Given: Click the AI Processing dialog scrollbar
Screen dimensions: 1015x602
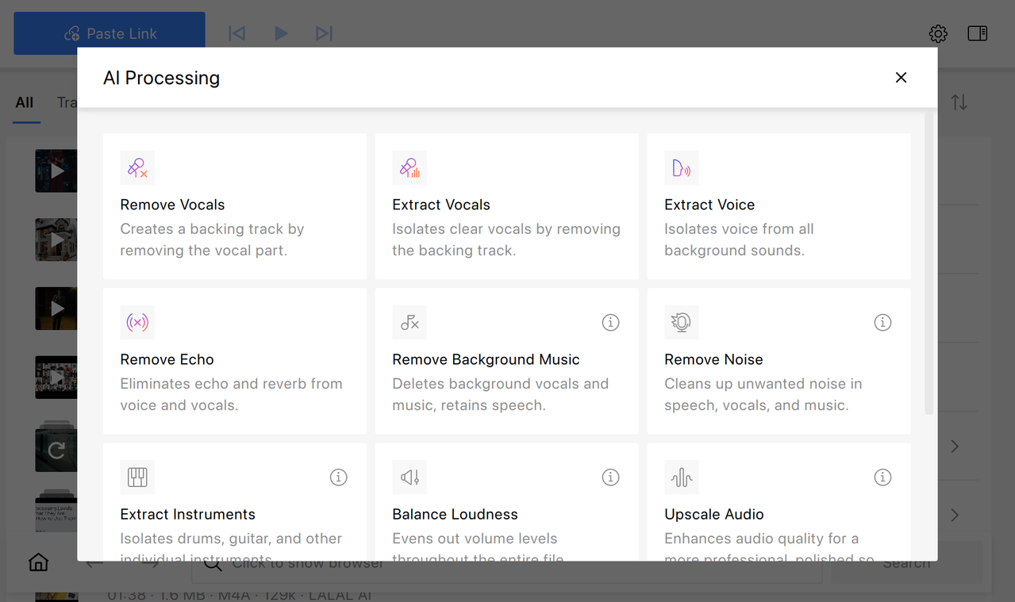Looking at the screenshot, I should pyautogui.click(x=929, y=262).
